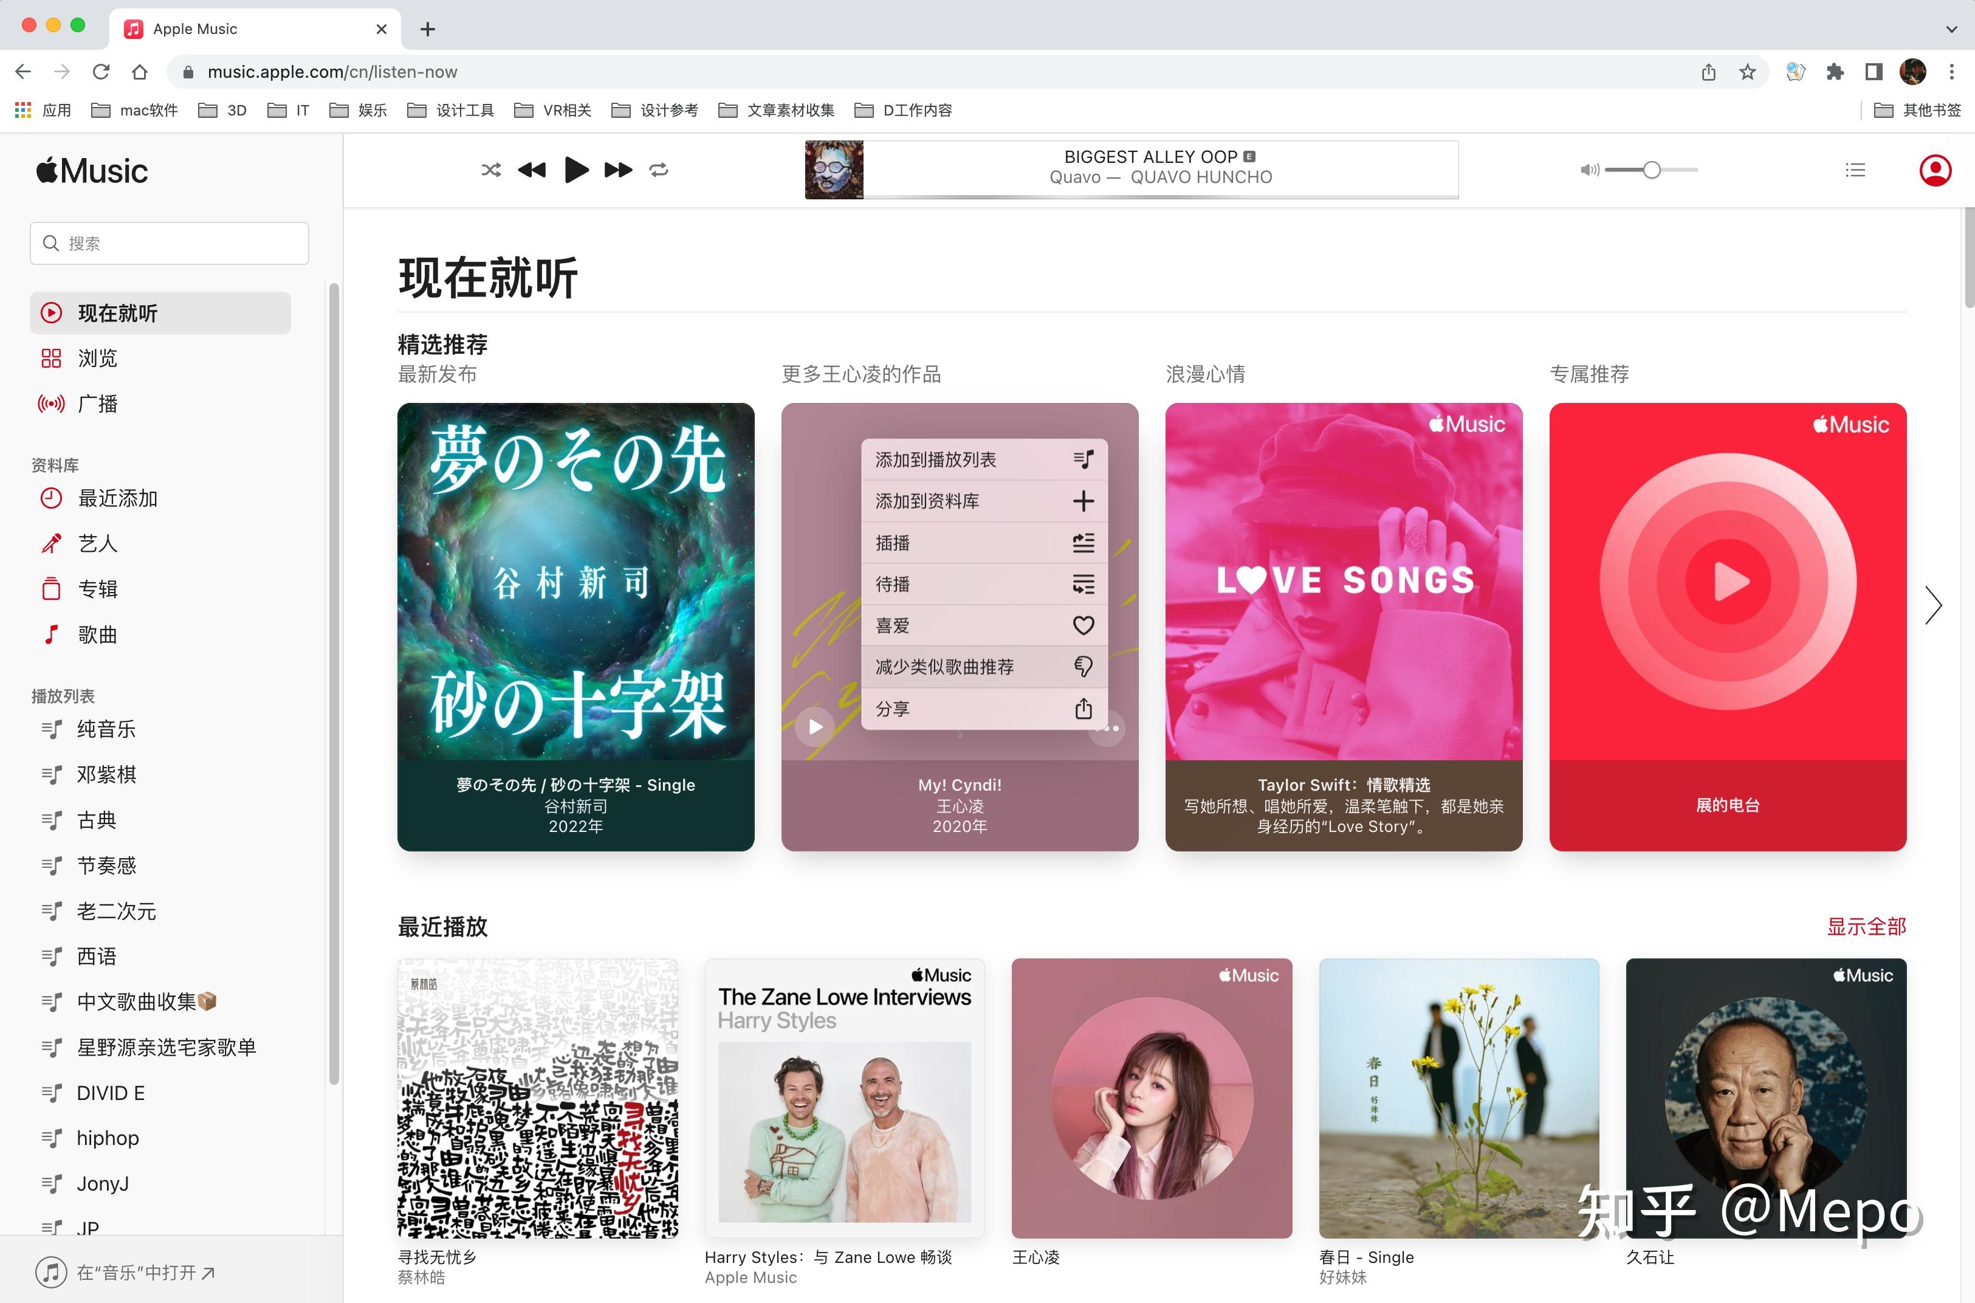Open the 中文歌曲收集 playlist

coord(160,1002)
